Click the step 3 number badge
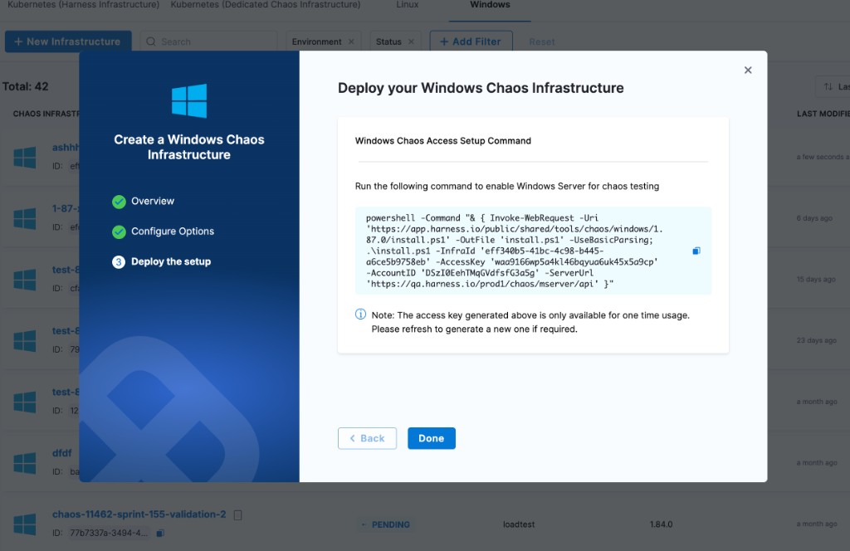 [x=119, y=262]
